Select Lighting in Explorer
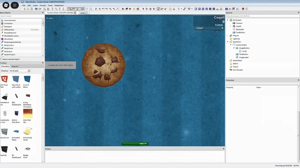Image resolution: width=300 pixels, height=168 pixels. click(x=236, y=39)
